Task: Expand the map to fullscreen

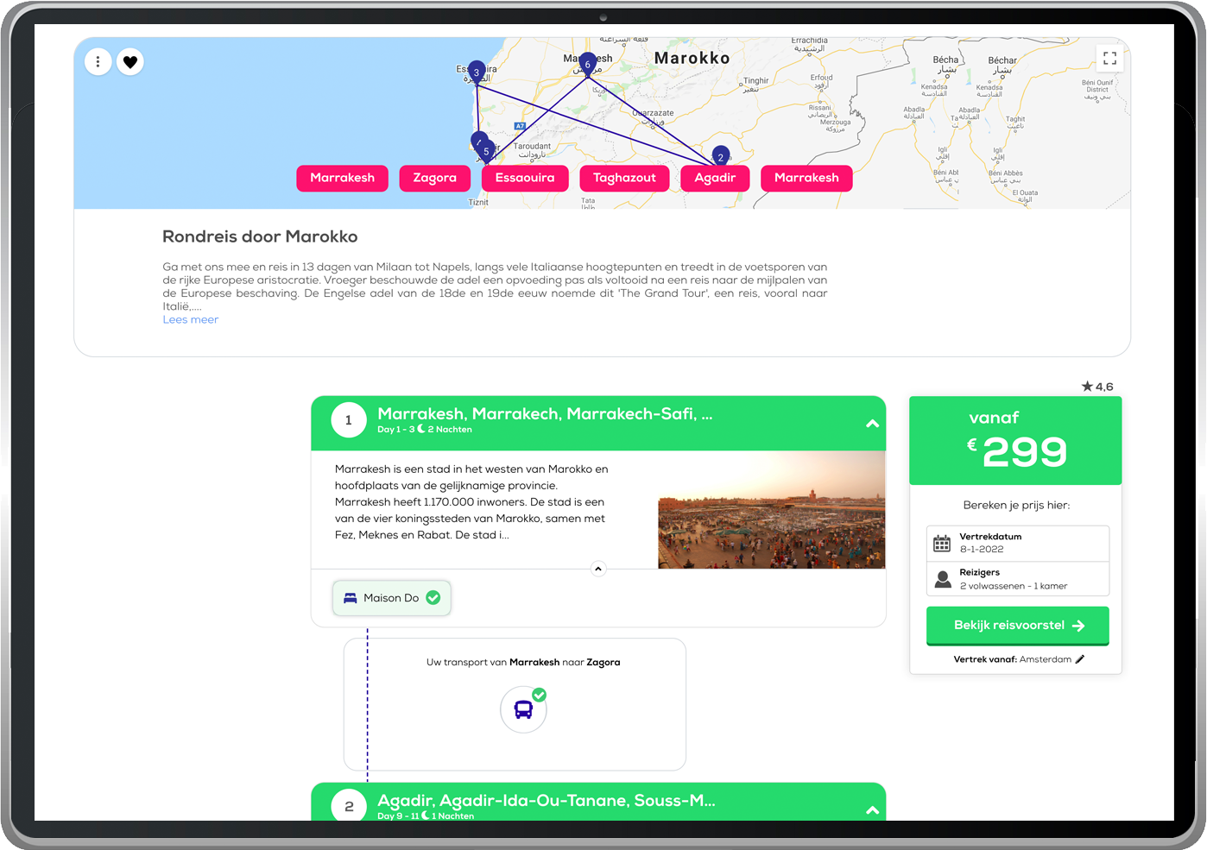Action: 1109,58
